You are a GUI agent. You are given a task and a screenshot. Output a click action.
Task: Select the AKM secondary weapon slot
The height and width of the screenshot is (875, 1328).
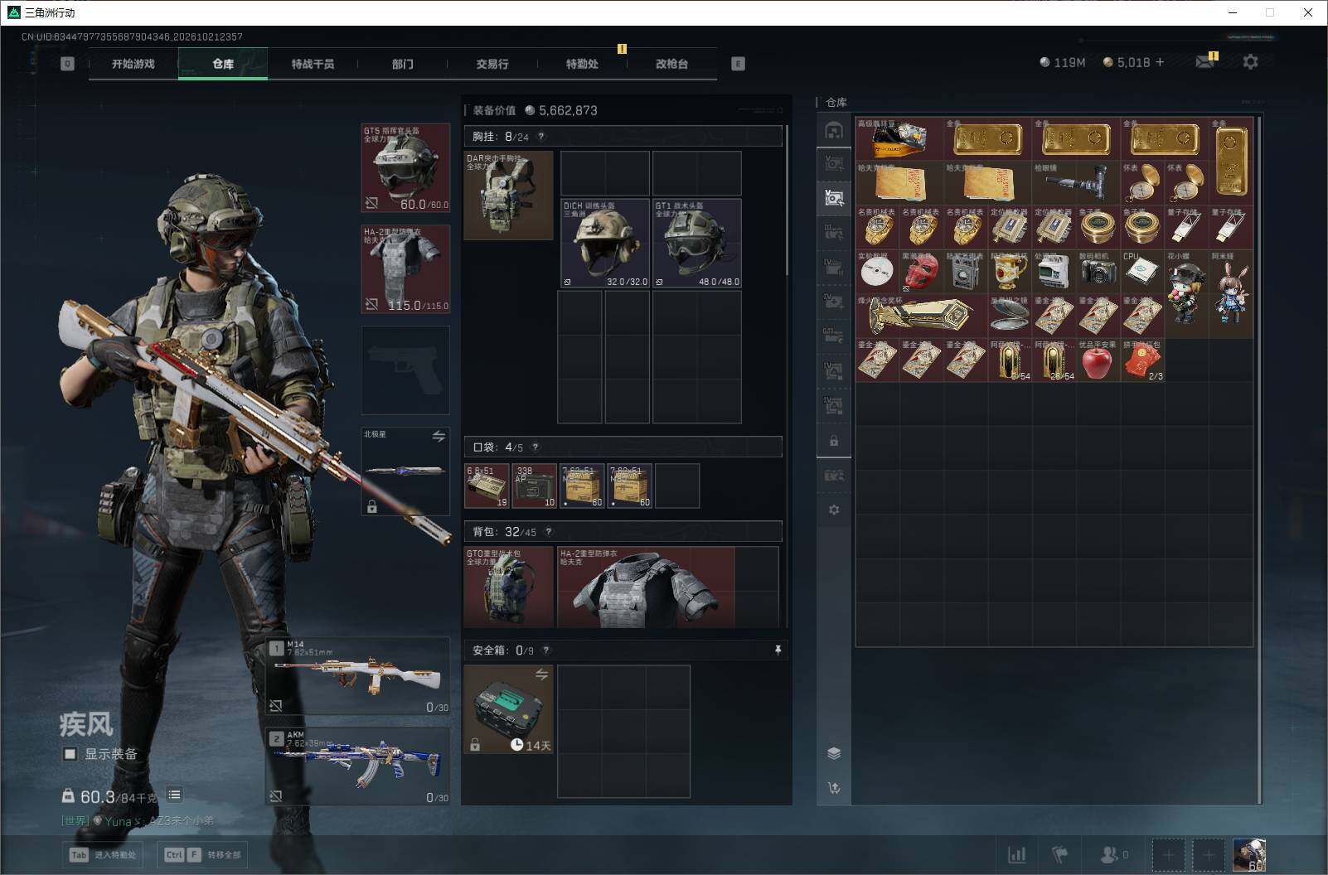tap(358, 766)
